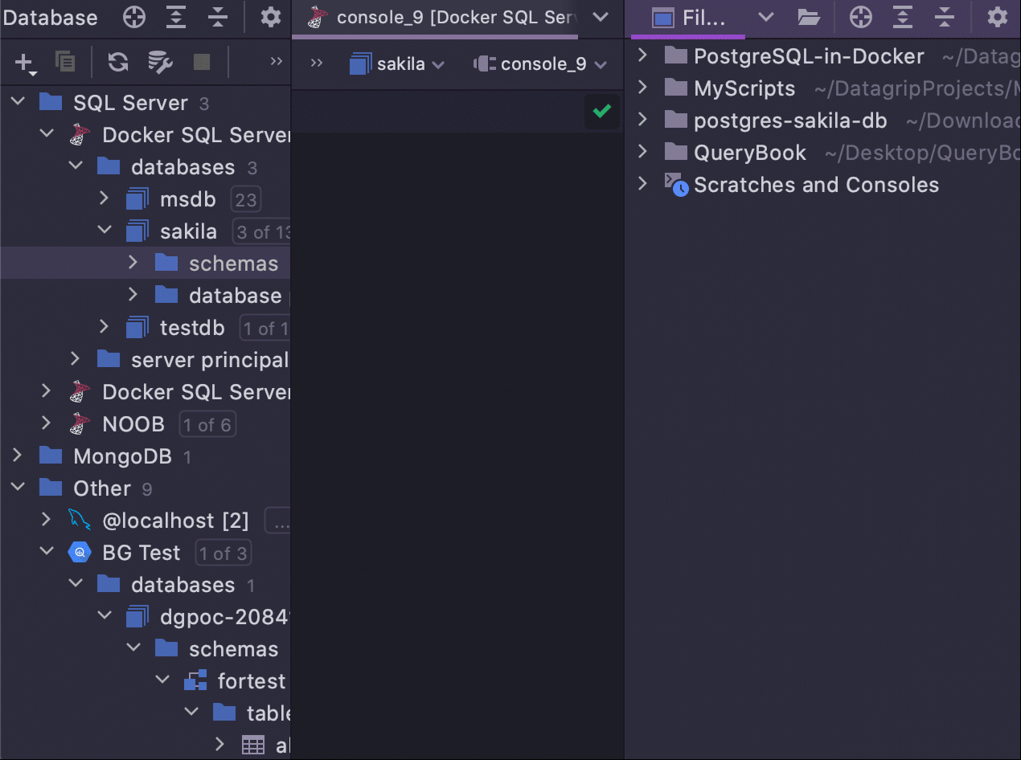Expand Scratches and Consoles in Files
Screen dimensions: 1021x760
(642, 184)
